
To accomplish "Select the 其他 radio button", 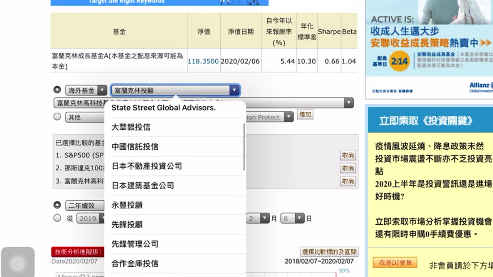I will (x=57, y=117).
